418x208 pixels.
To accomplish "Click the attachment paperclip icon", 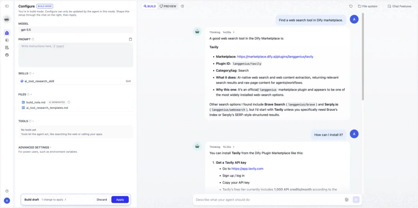I will click(346, 200).
